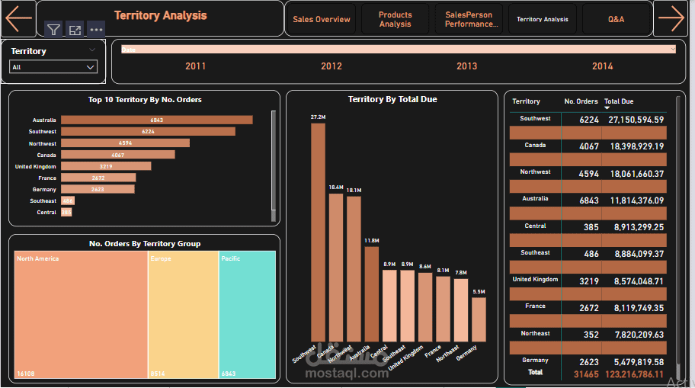Click the back arrow navigation icon
This screenshot has height=388, width=695.
[18, 18]
